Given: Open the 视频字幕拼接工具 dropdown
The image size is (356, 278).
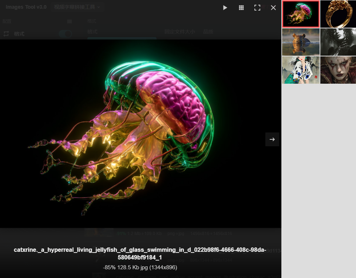Looking at the screenshot, I should click(77, 7).
